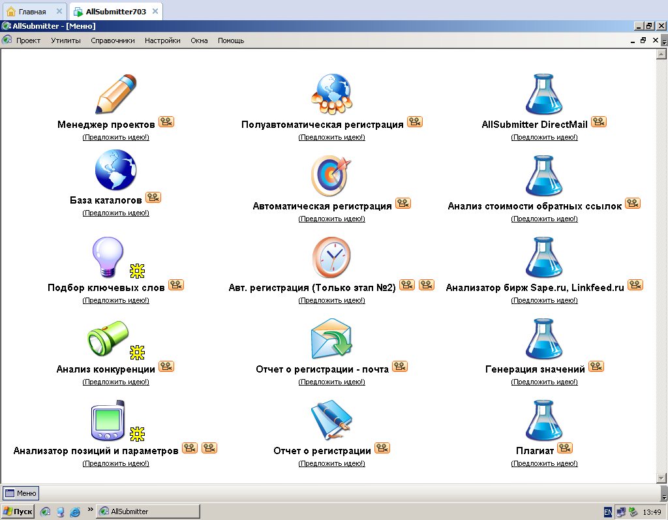Open Отчет о регистрации - почта envelope icon
The width and height of the screenshot is (668, 520).
tap(331, 339)
